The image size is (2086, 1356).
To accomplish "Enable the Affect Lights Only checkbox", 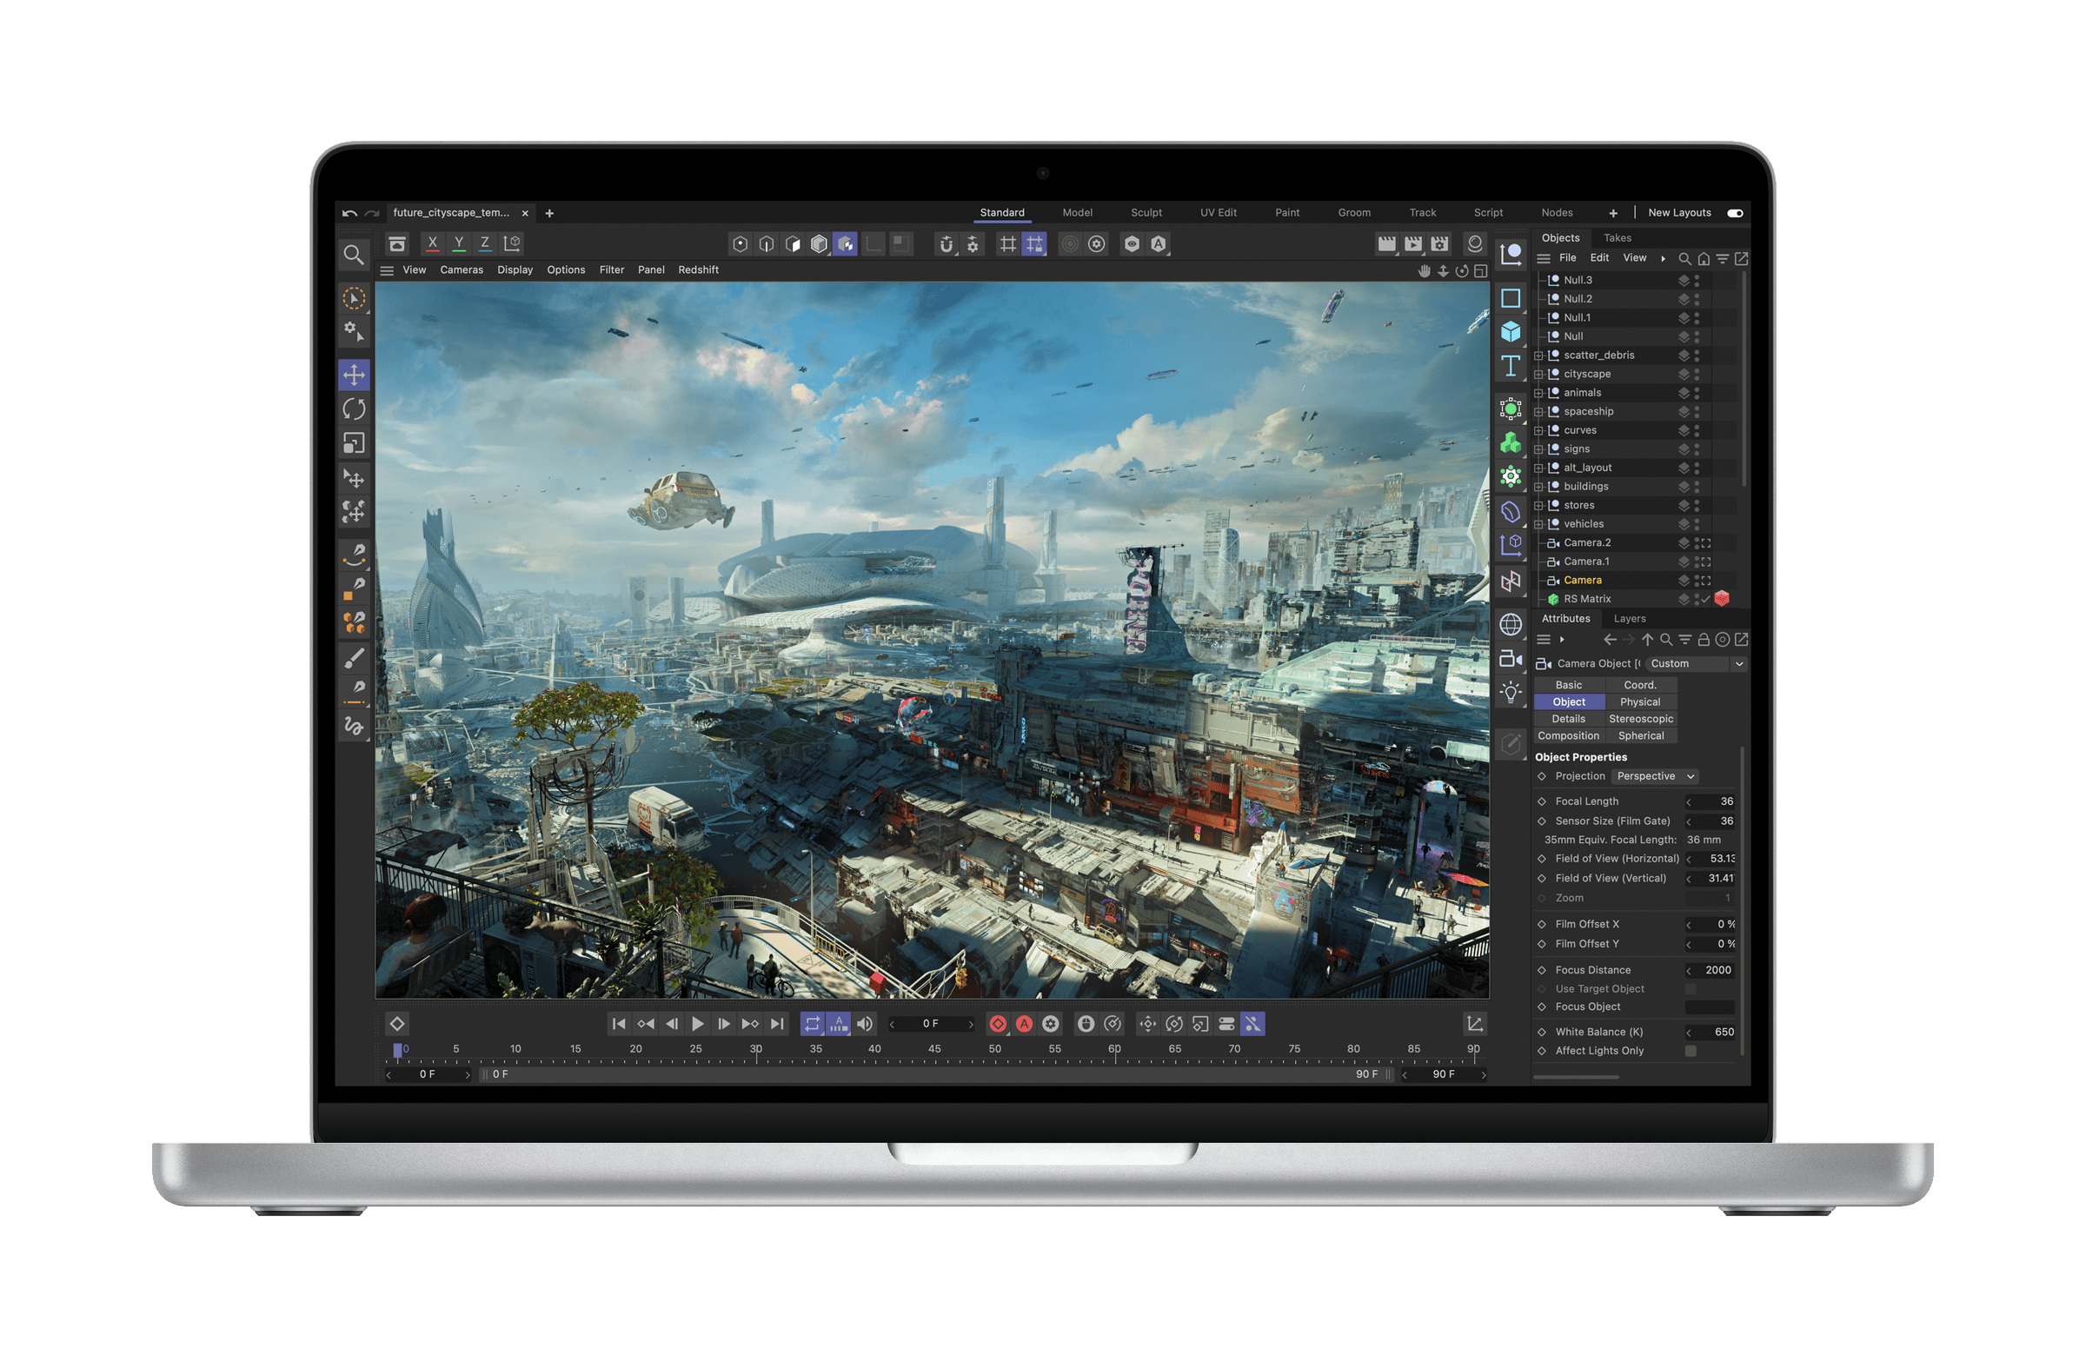I will coord(1691,1051).
